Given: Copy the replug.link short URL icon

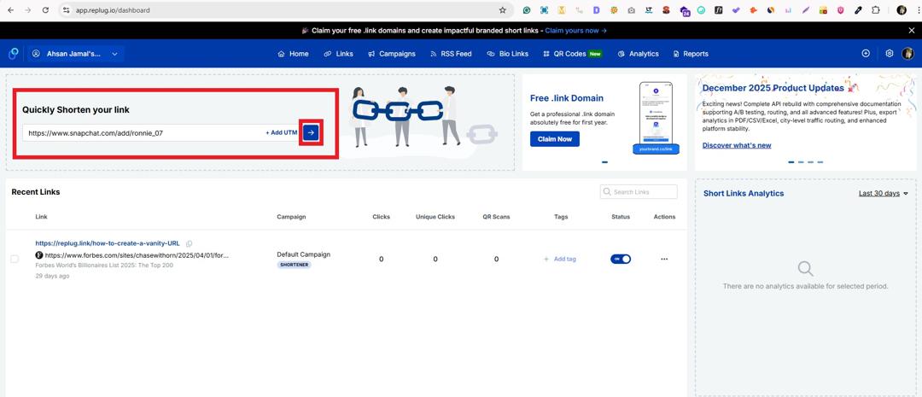Looking at the screenshot, I should point(189,243).
